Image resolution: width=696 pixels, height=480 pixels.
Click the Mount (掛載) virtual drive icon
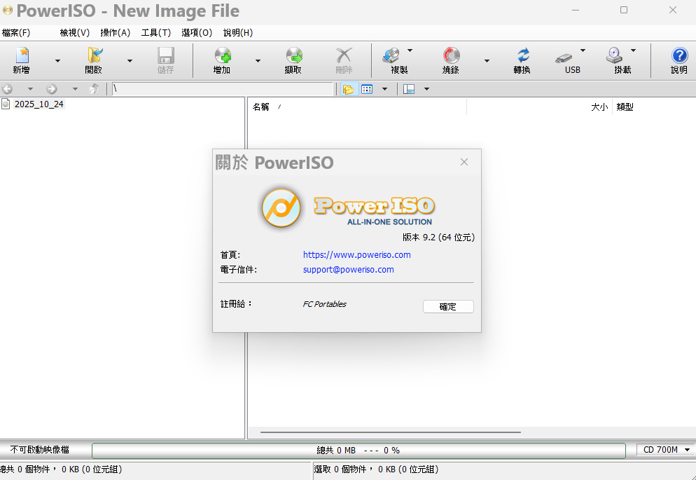[615, 56]
